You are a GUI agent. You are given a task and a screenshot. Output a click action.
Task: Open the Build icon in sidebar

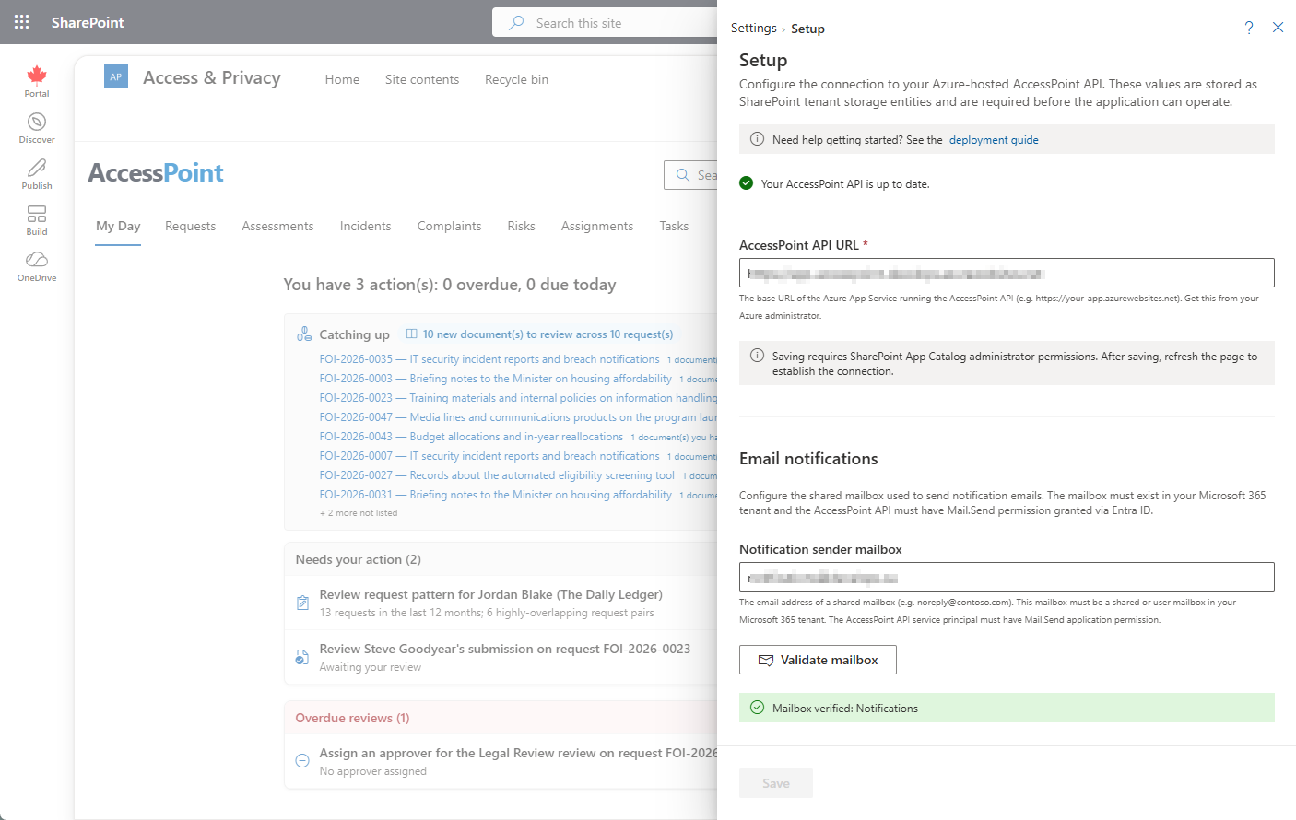coord(37,214)
